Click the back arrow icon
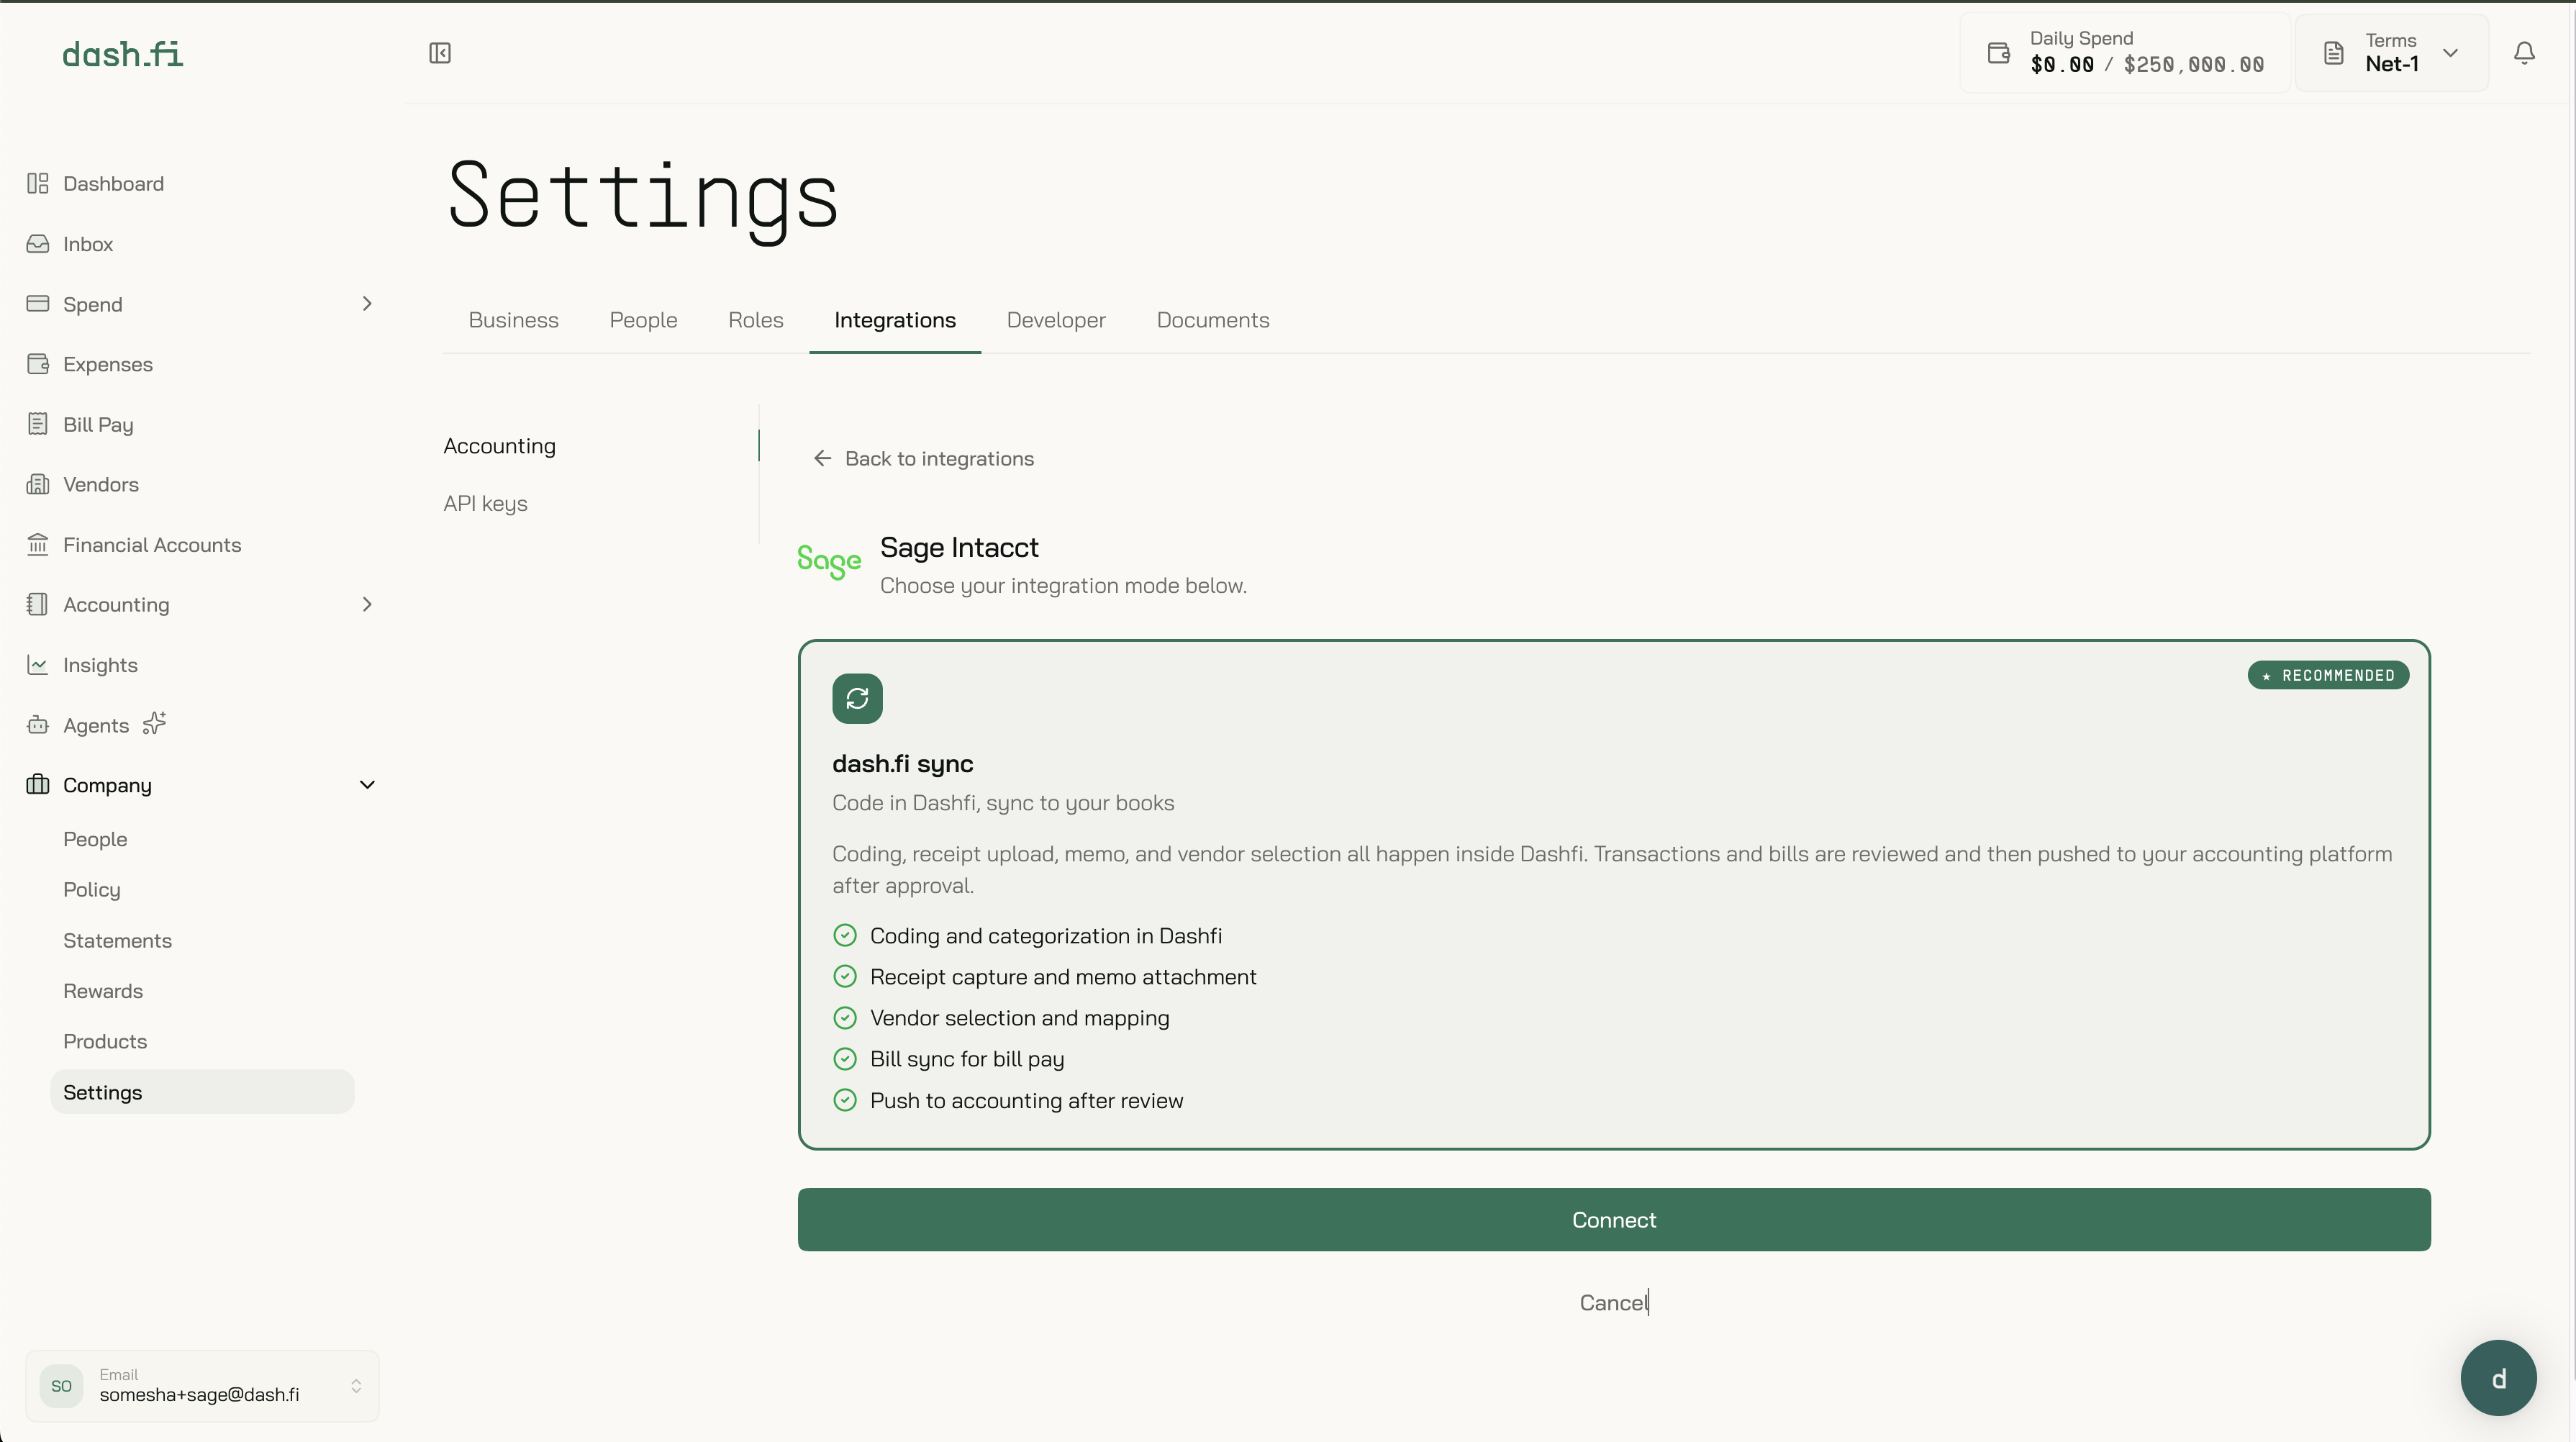2576x1442 pixels. point(822,458)
